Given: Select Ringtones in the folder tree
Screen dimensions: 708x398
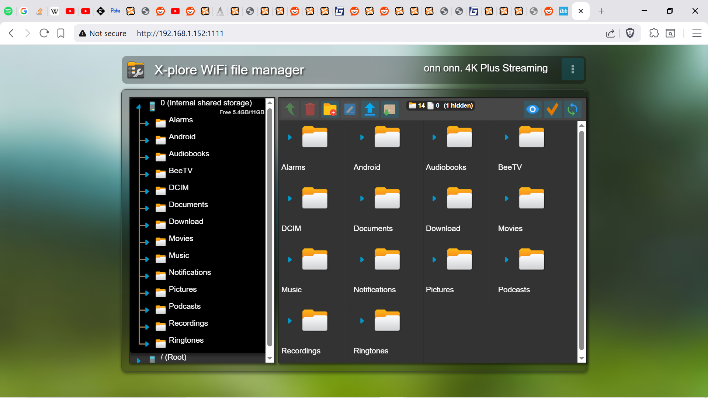Looking at the screenshot, I should pos(186,340).
